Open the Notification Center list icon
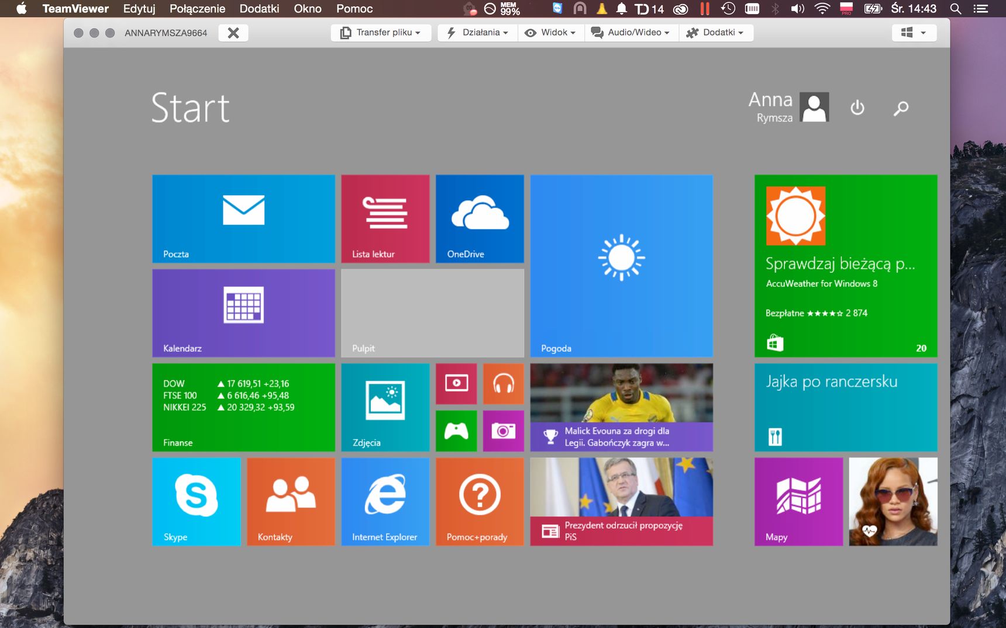Screen dimensions: 1006x628 pos(980,9)
